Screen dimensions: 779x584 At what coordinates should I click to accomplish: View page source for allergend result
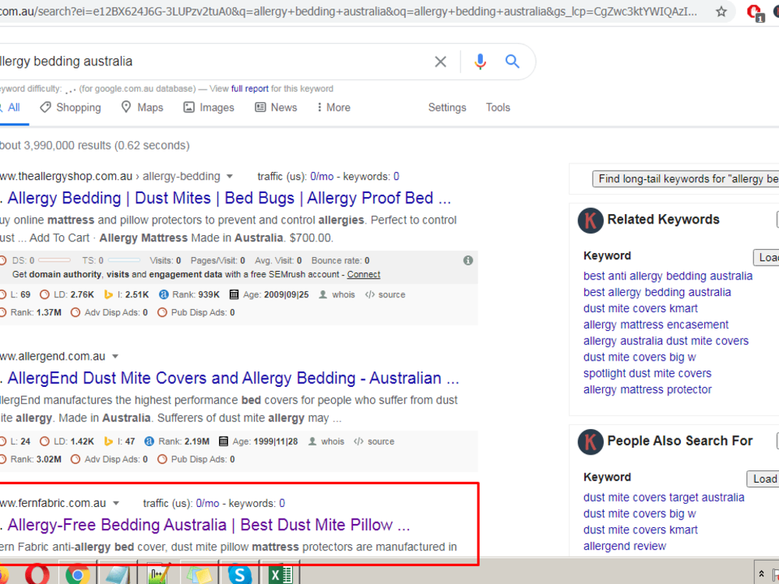374,442
